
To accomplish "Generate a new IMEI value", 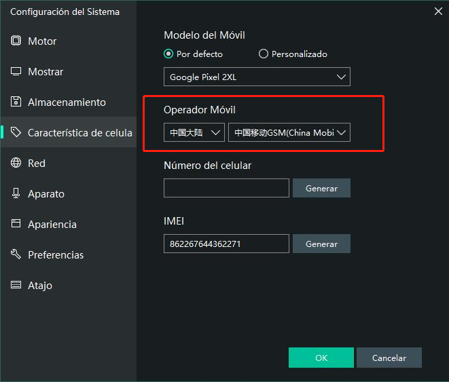I will [321, 244].
